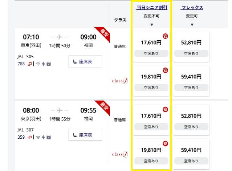The height and width of the screenshot is (171, 232).
Task: Click the red 安 badge on the 07:10 17,610円 fare
Action: click(x=165, y=36)
